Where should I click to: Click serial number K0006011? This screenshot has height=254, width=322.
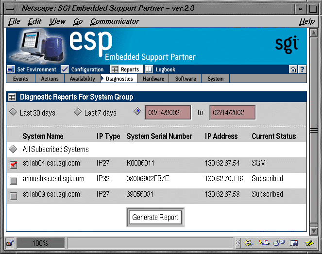click(140, 163)
